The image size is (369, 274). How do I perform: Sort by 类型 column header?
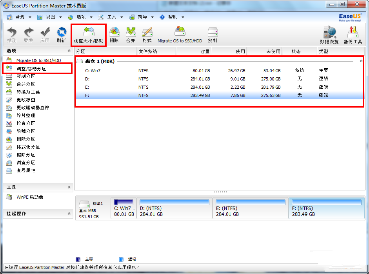pyautogui.click(x=341, y=51)
